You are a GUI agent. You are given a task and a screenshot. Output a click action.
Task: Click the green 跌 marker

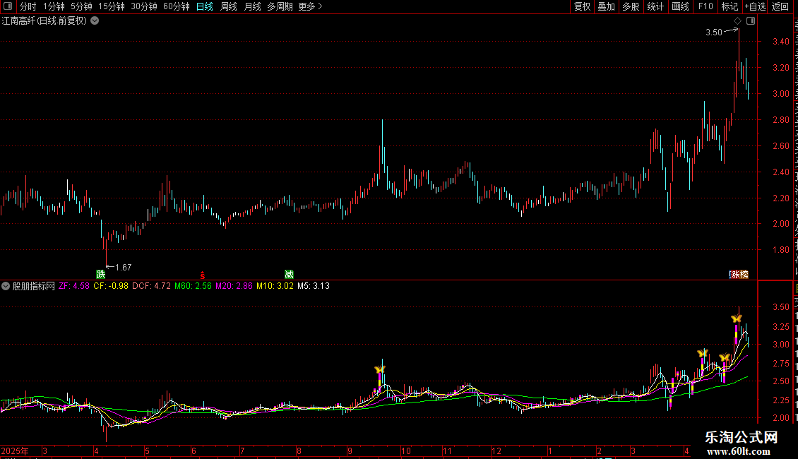(x=101, y=274)
